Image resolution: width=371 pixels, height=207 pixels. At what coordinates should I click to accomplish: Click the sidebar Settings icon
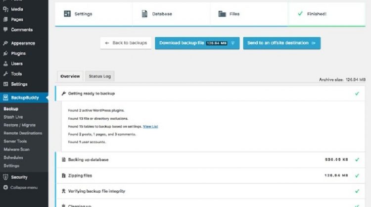pos(5,84)
